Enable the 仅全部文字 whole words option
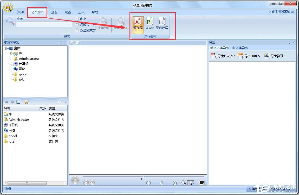 pos(77,30)
